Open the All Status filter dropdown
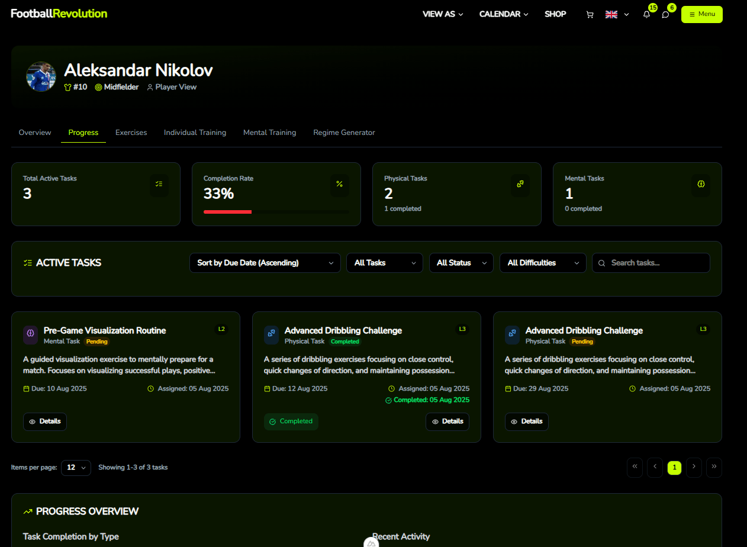This screenshot has width=747, height=547. [x=461, y=263]
